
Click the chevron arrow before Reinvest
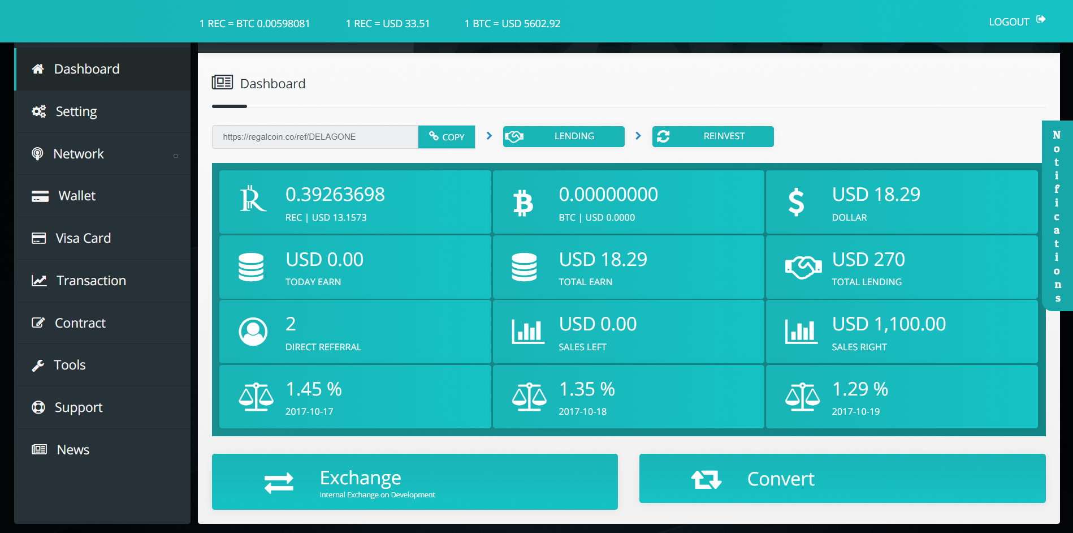(x=638, y=136)
